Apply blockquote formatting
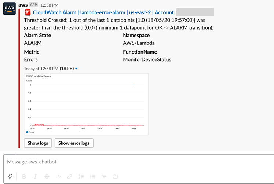Viewport: 274px width, 184px height. click(104, 177)
